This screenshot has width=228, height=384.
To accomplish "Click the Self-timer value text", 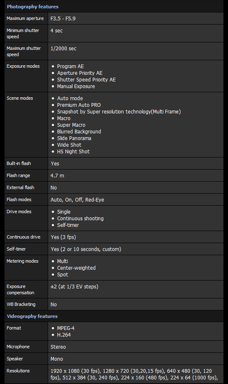I will point(86,249).
